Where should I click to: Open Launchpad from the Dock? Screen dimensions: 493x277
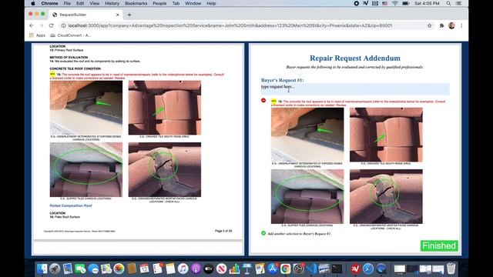point(55,269)
